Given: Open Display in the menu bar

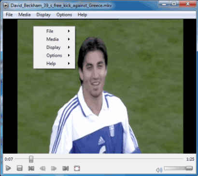Looking at the screenshot, I should pos(43,15).
